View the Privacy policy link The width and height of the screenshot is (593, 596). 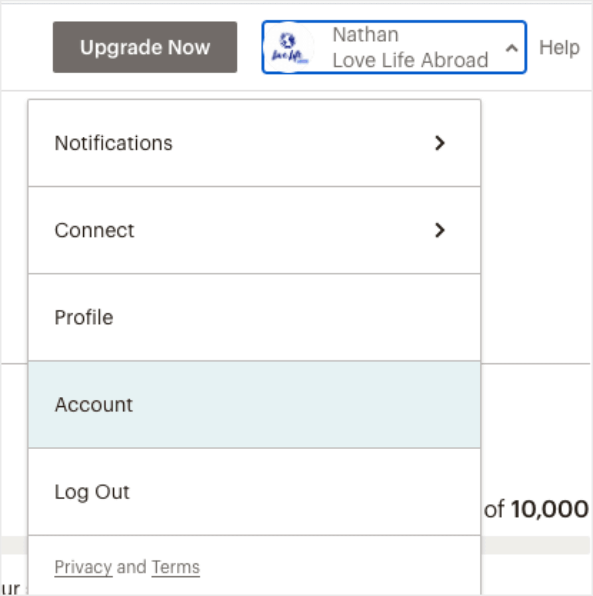(x=83, y=567)
